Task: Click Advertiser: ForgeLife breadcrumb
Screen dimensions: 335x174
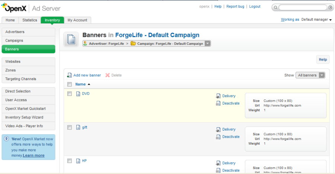Action: tap(106, 44)
